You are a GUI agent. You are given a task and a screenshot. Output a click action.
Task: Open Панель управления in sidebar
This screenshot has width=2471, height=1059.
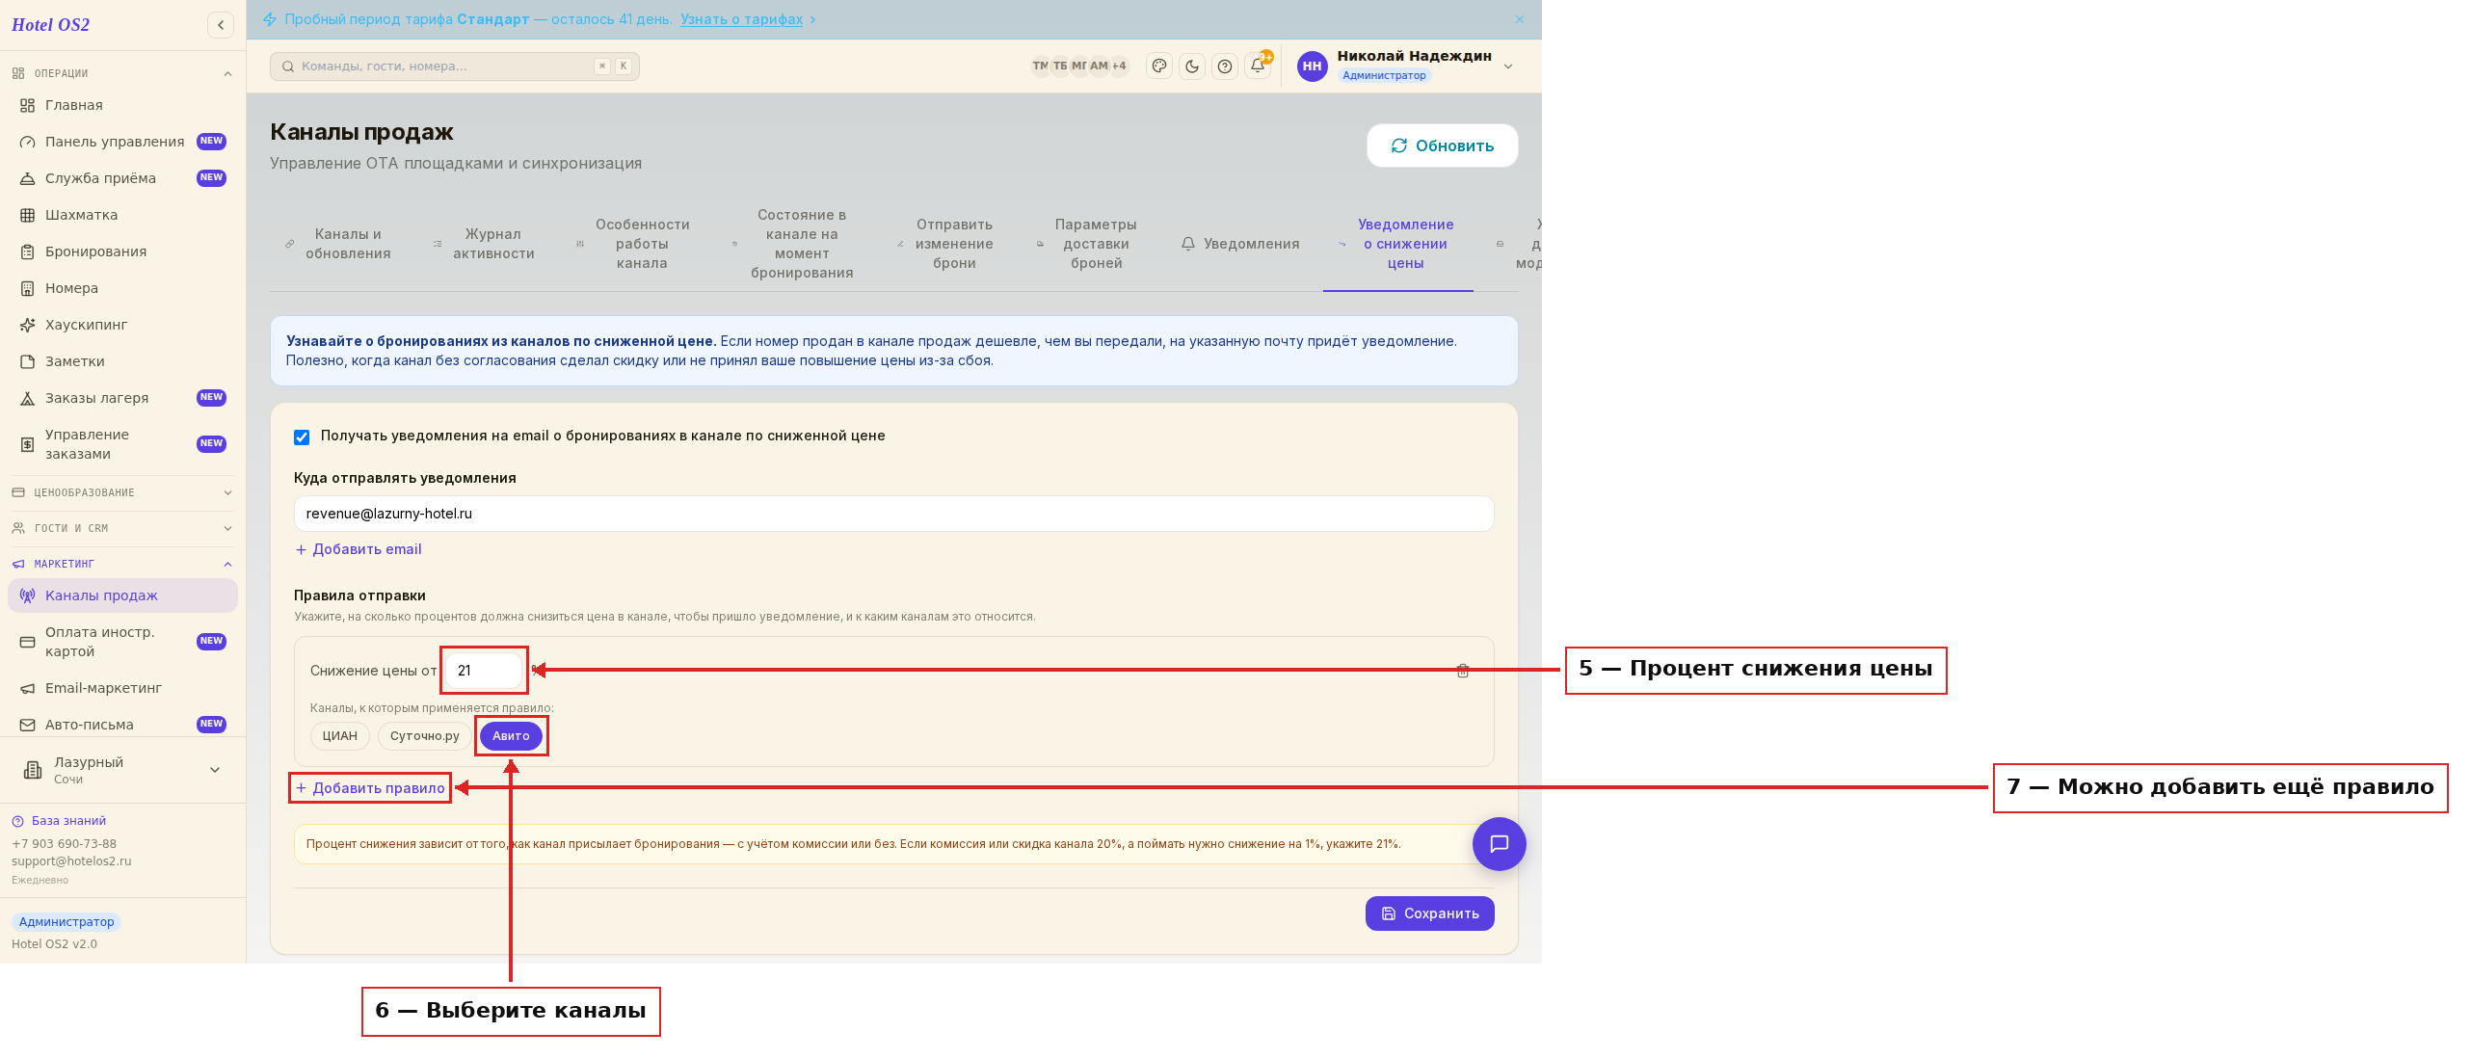[122, 142]
